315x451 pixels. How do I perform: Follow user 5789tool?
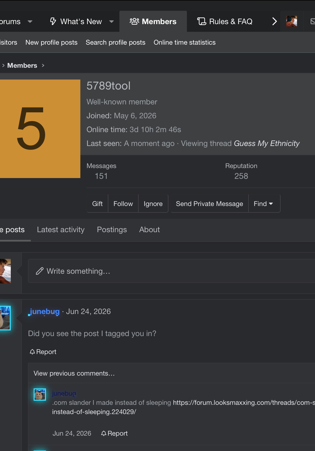pyautogui.click(x=123, y=204)
